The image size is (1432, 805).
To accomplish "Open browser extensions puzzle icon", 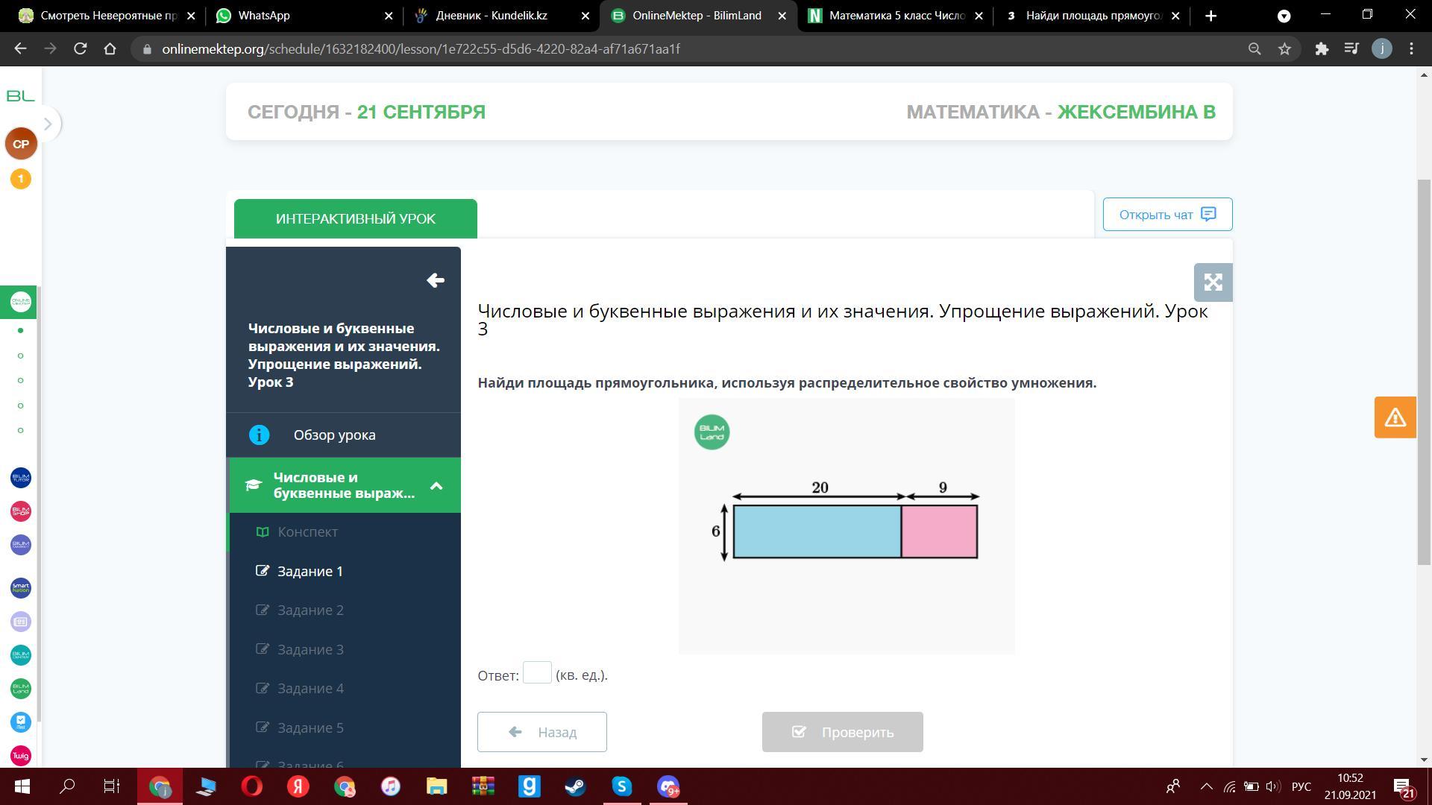I will tap(1322, 49).
